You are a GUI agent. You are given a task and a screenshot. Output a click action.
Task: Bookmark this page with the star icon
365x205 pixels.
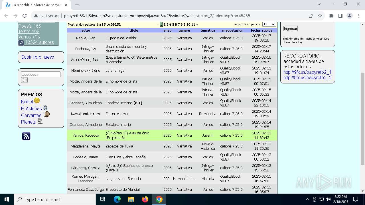320,16
